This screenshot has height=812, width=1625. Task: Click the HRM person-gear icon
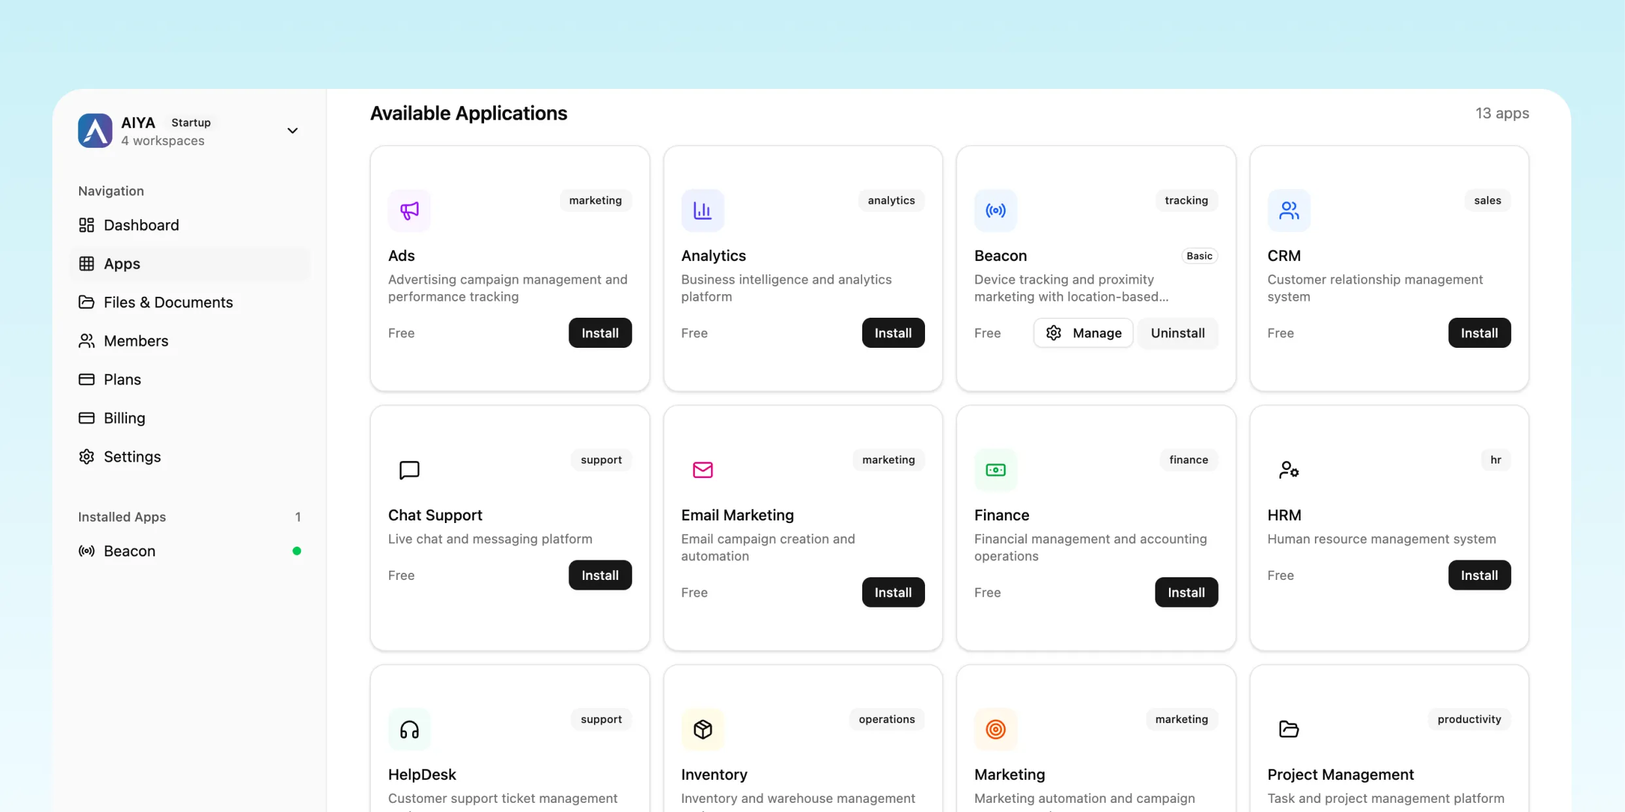pyautogui.click(x=1288, y=469)
